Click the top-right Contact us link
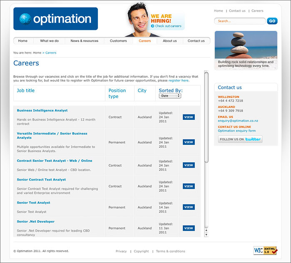The width and height of the screenshot is (291, 263). [237, 11]
